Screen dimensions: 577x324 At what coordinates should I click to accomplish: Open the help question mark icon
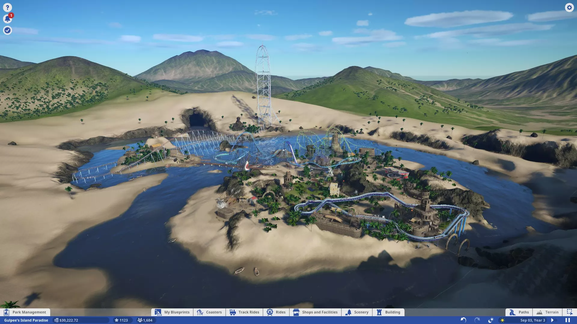(x=8, y=7)
